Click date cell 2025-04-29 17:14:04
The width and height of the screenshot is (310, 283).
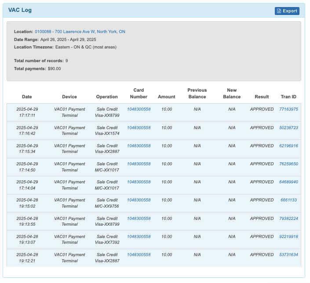pyautogui.click(x=27, y=185)
